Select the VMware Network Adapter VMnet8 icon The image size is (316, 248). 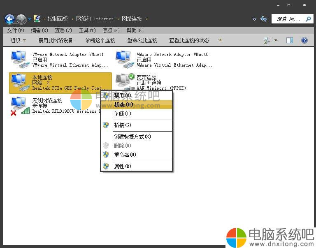(x=123, y=59)
